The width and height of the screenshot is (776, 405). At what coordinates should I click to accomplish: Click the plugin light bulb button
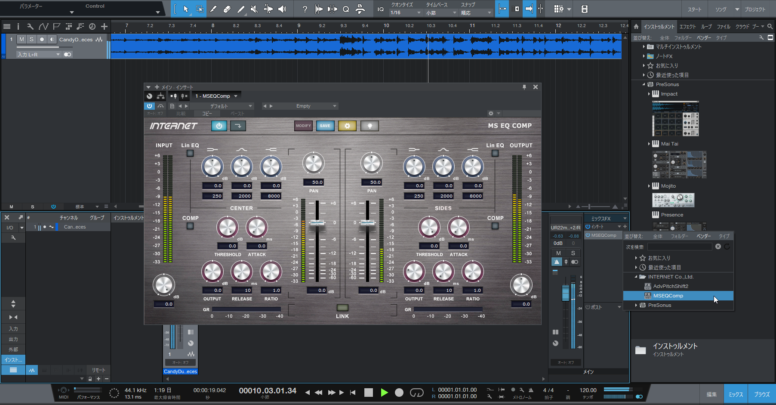point(370,126)
